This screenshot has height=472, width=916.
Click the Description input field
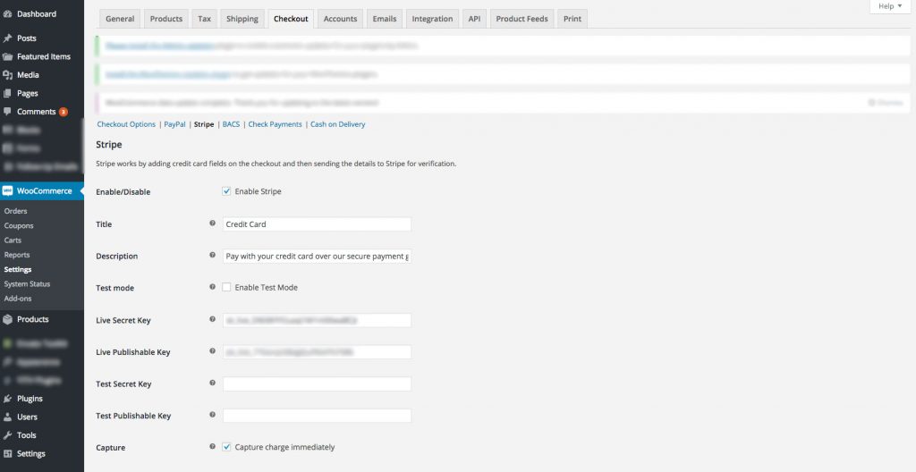pos(318,256)
